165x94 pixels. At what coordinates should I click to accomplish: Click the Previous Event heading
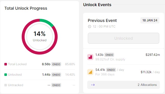[102, 20]
